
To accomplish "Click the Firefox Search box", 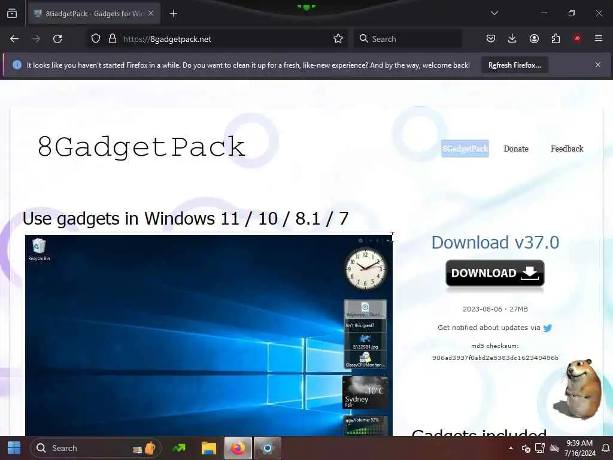I will 408,39.
